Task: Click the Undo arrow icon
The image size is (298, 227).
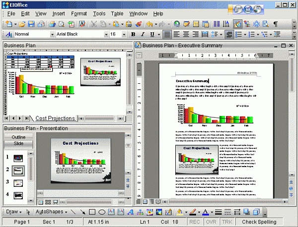Action: click(x=149, y=24)
